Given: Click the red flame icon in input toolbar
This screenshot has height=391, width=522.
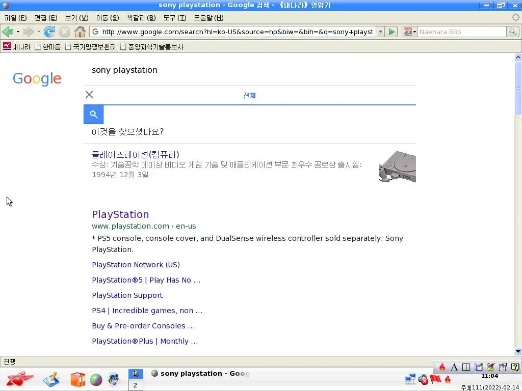Looking at the screenshot, I should (x=442, y=367).
